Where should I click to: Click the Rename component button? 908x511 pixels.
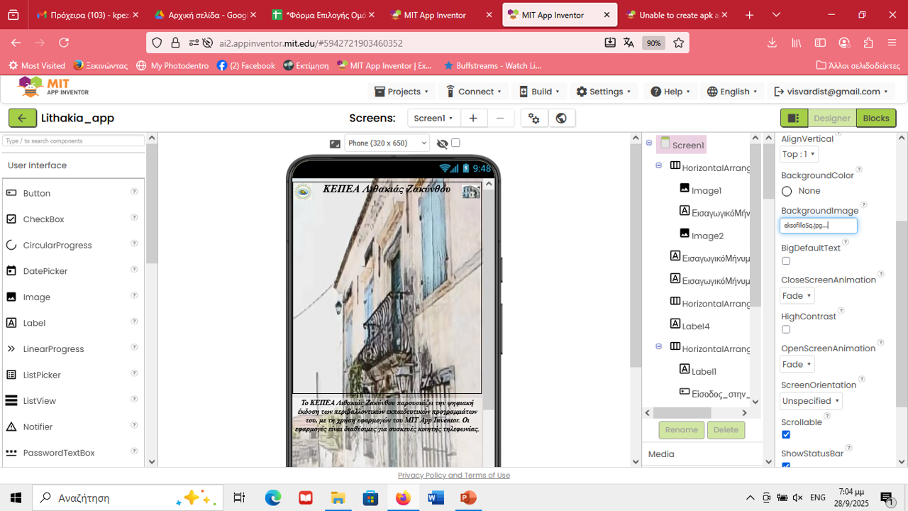click(x=681, y=429)
